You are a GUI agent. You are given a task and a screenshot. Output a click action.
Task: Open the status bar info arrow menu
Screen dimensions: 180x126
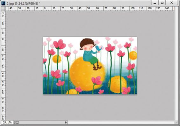66,123
